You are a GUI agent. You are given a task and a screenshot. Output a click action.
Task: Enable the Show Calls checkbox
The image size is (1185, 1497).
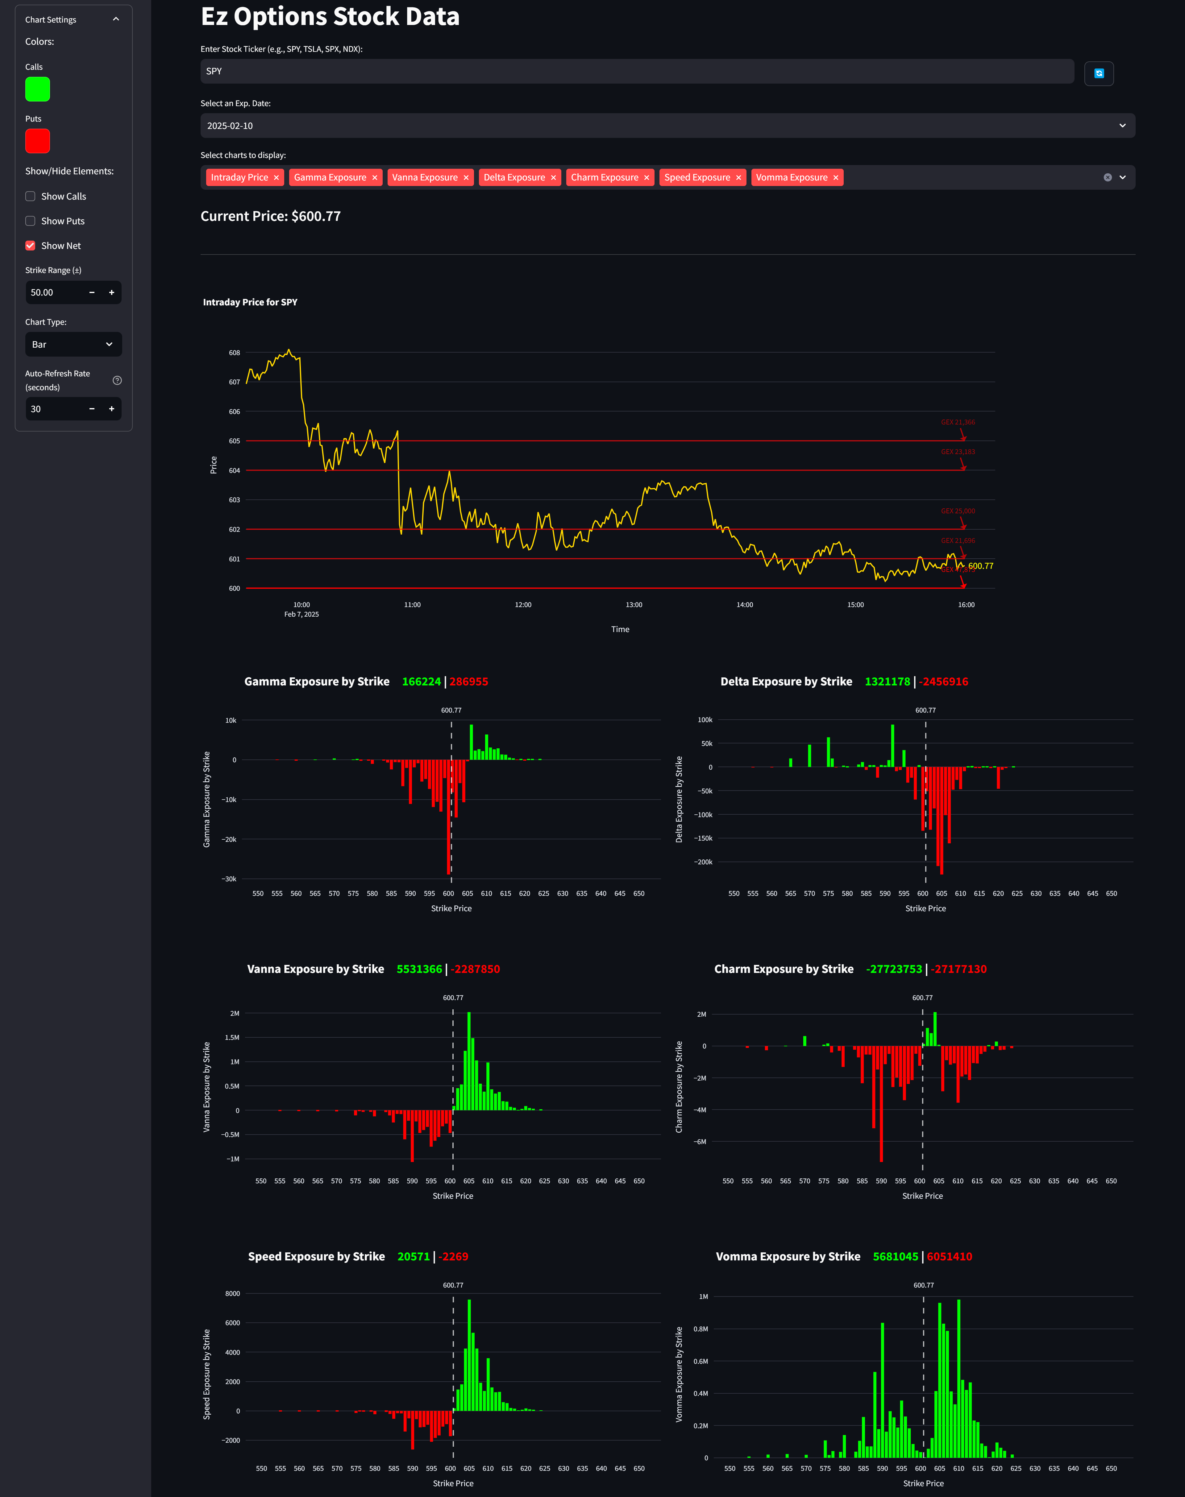(31, 196)
